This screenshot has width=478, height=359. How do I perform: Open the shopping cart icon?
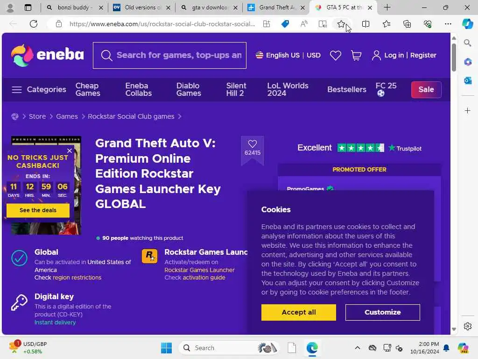click(356, 55)
